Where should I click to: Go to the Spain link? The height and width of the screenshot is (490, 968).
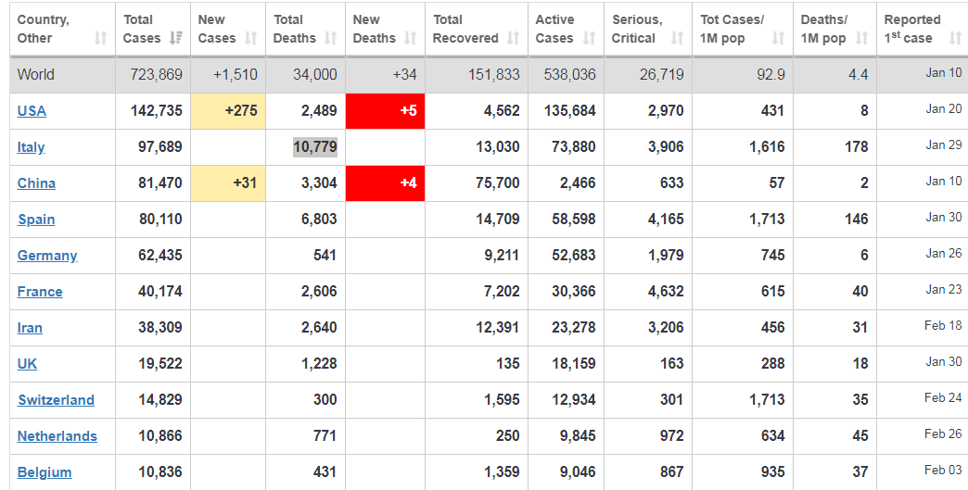click(36, 220)
